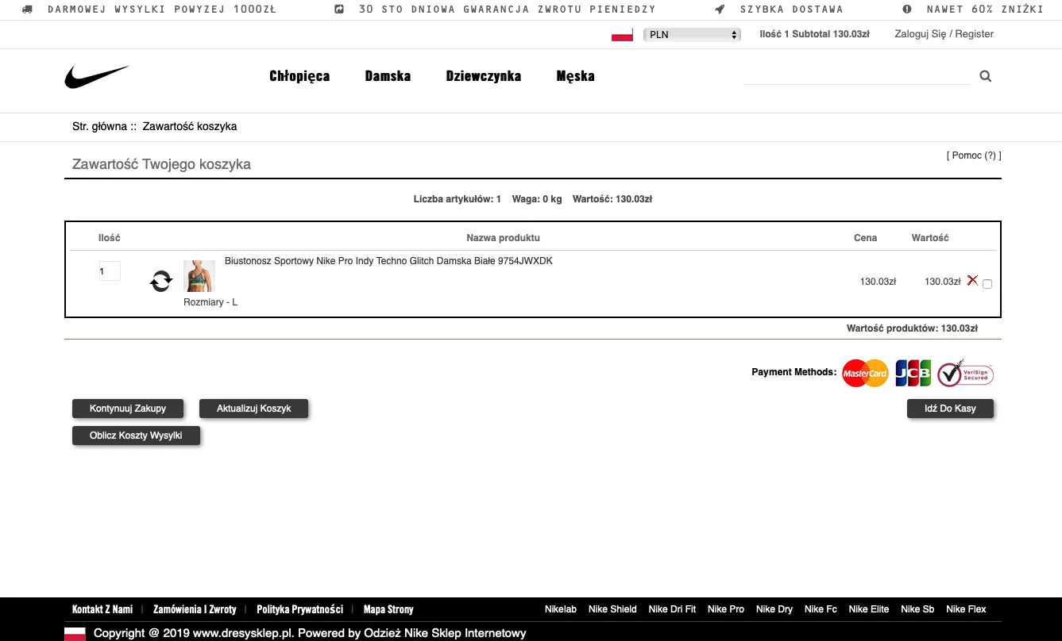Click the Aktualizuj Koszyk button
Viewport: 1062px width, 641px height.
tap(253, 409)
